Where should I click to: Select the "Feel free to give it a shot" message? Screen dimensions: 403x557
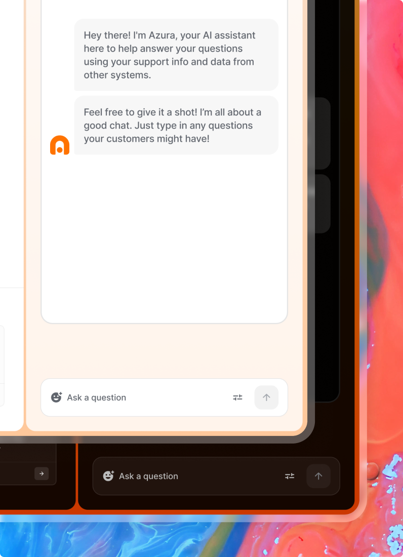point(176,125)
